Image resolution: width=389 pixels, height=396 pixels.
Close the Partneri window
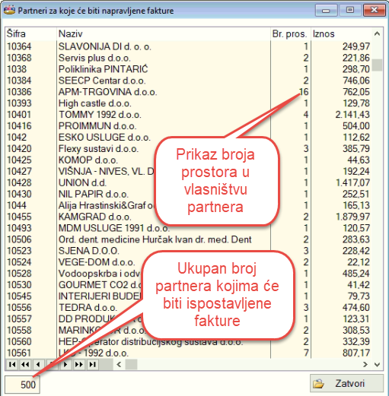[374, 11]
